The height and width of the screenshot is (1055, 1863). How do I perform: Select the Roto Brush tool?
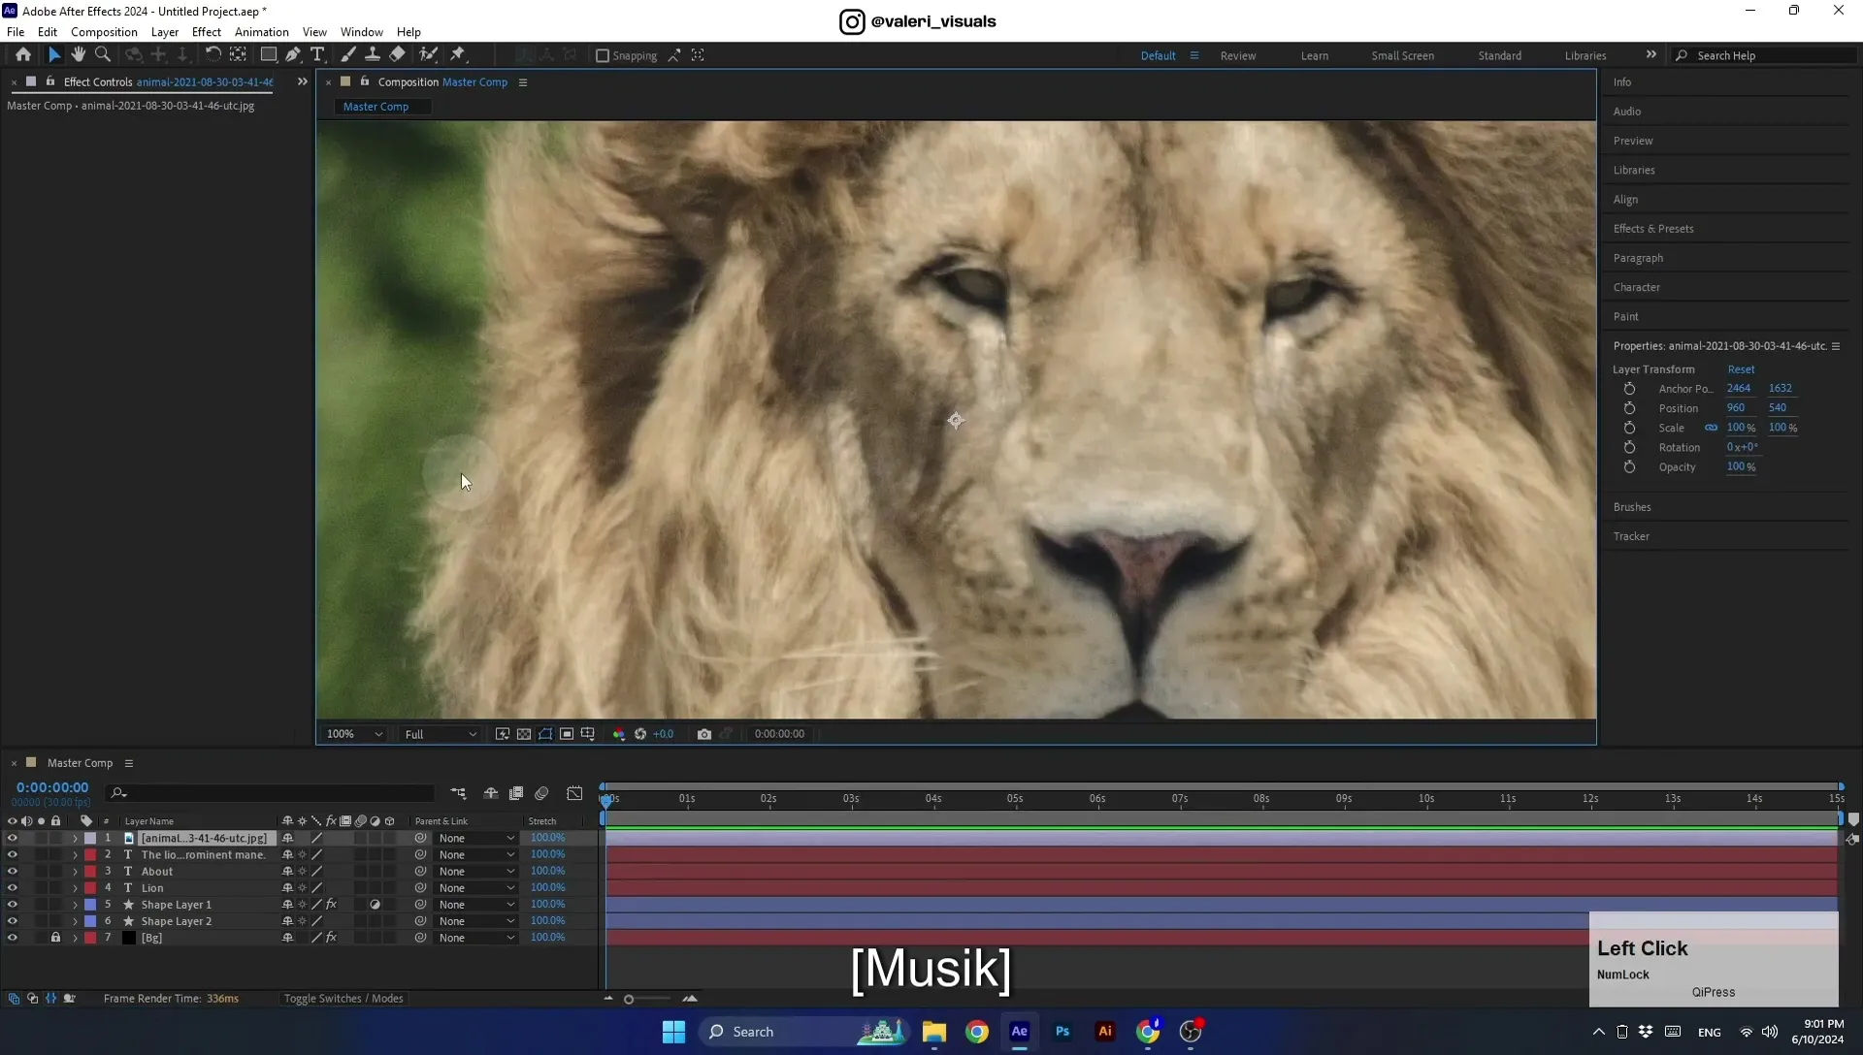coord(428,55)
